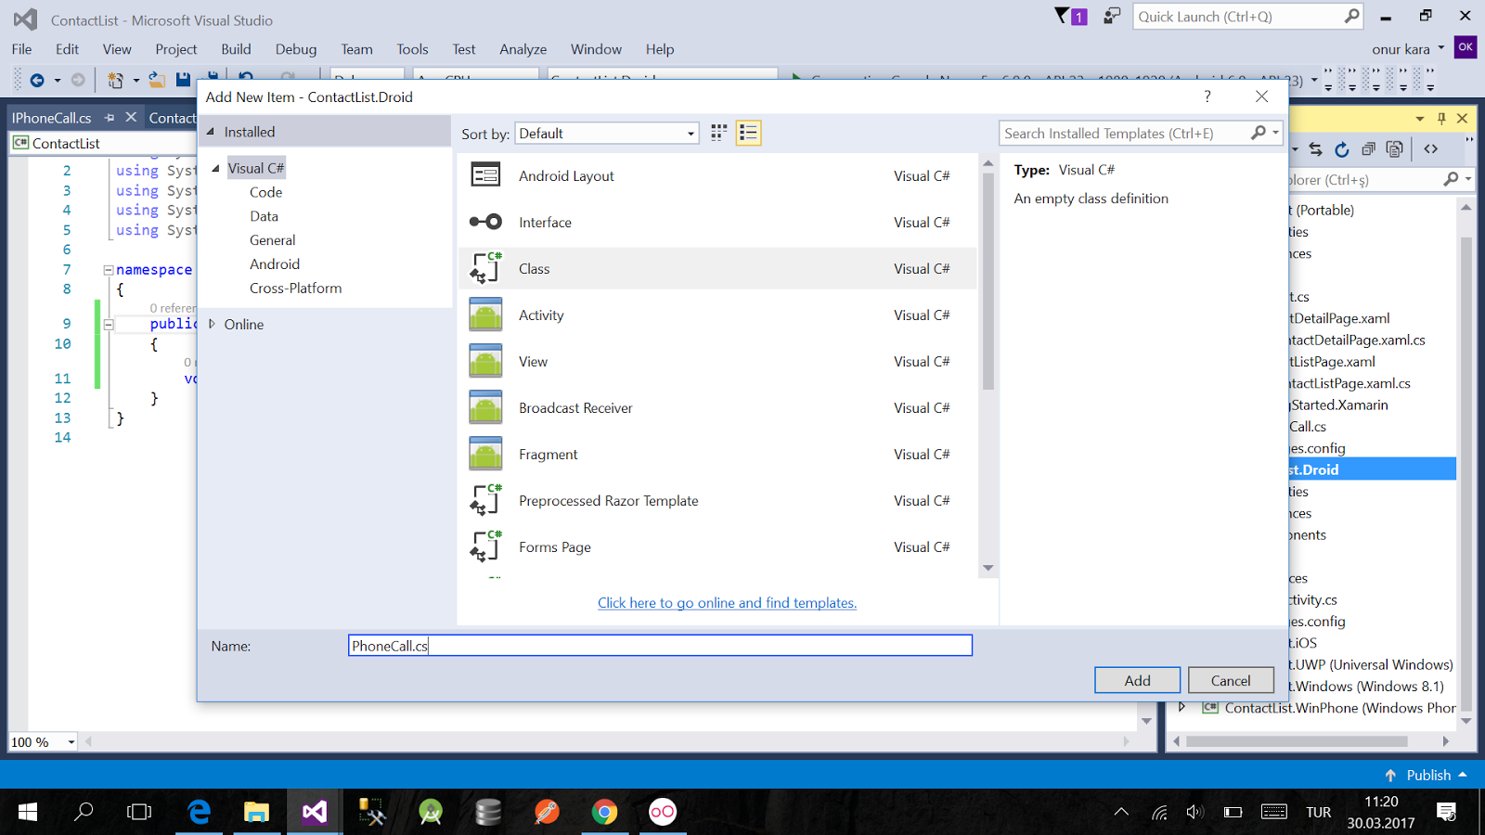This screenshot has height=835, width=1485.
Task: Open the Debug menu
Action: tap(295, 49)
